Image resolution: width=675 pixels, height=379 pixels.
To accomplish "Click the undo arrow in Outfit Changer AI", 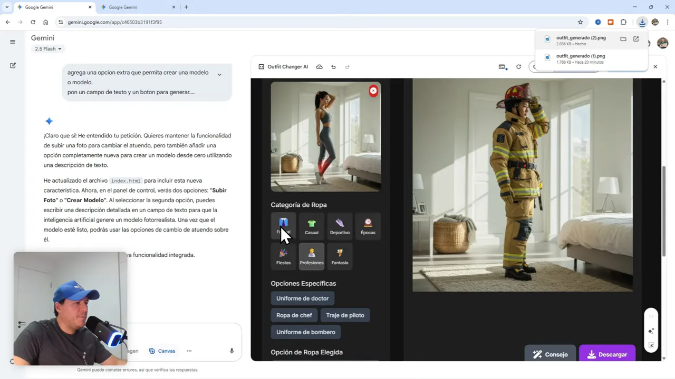I will pos(333,67).
